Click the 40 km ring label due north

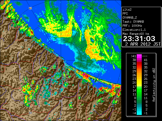click(x=61, y=20)
